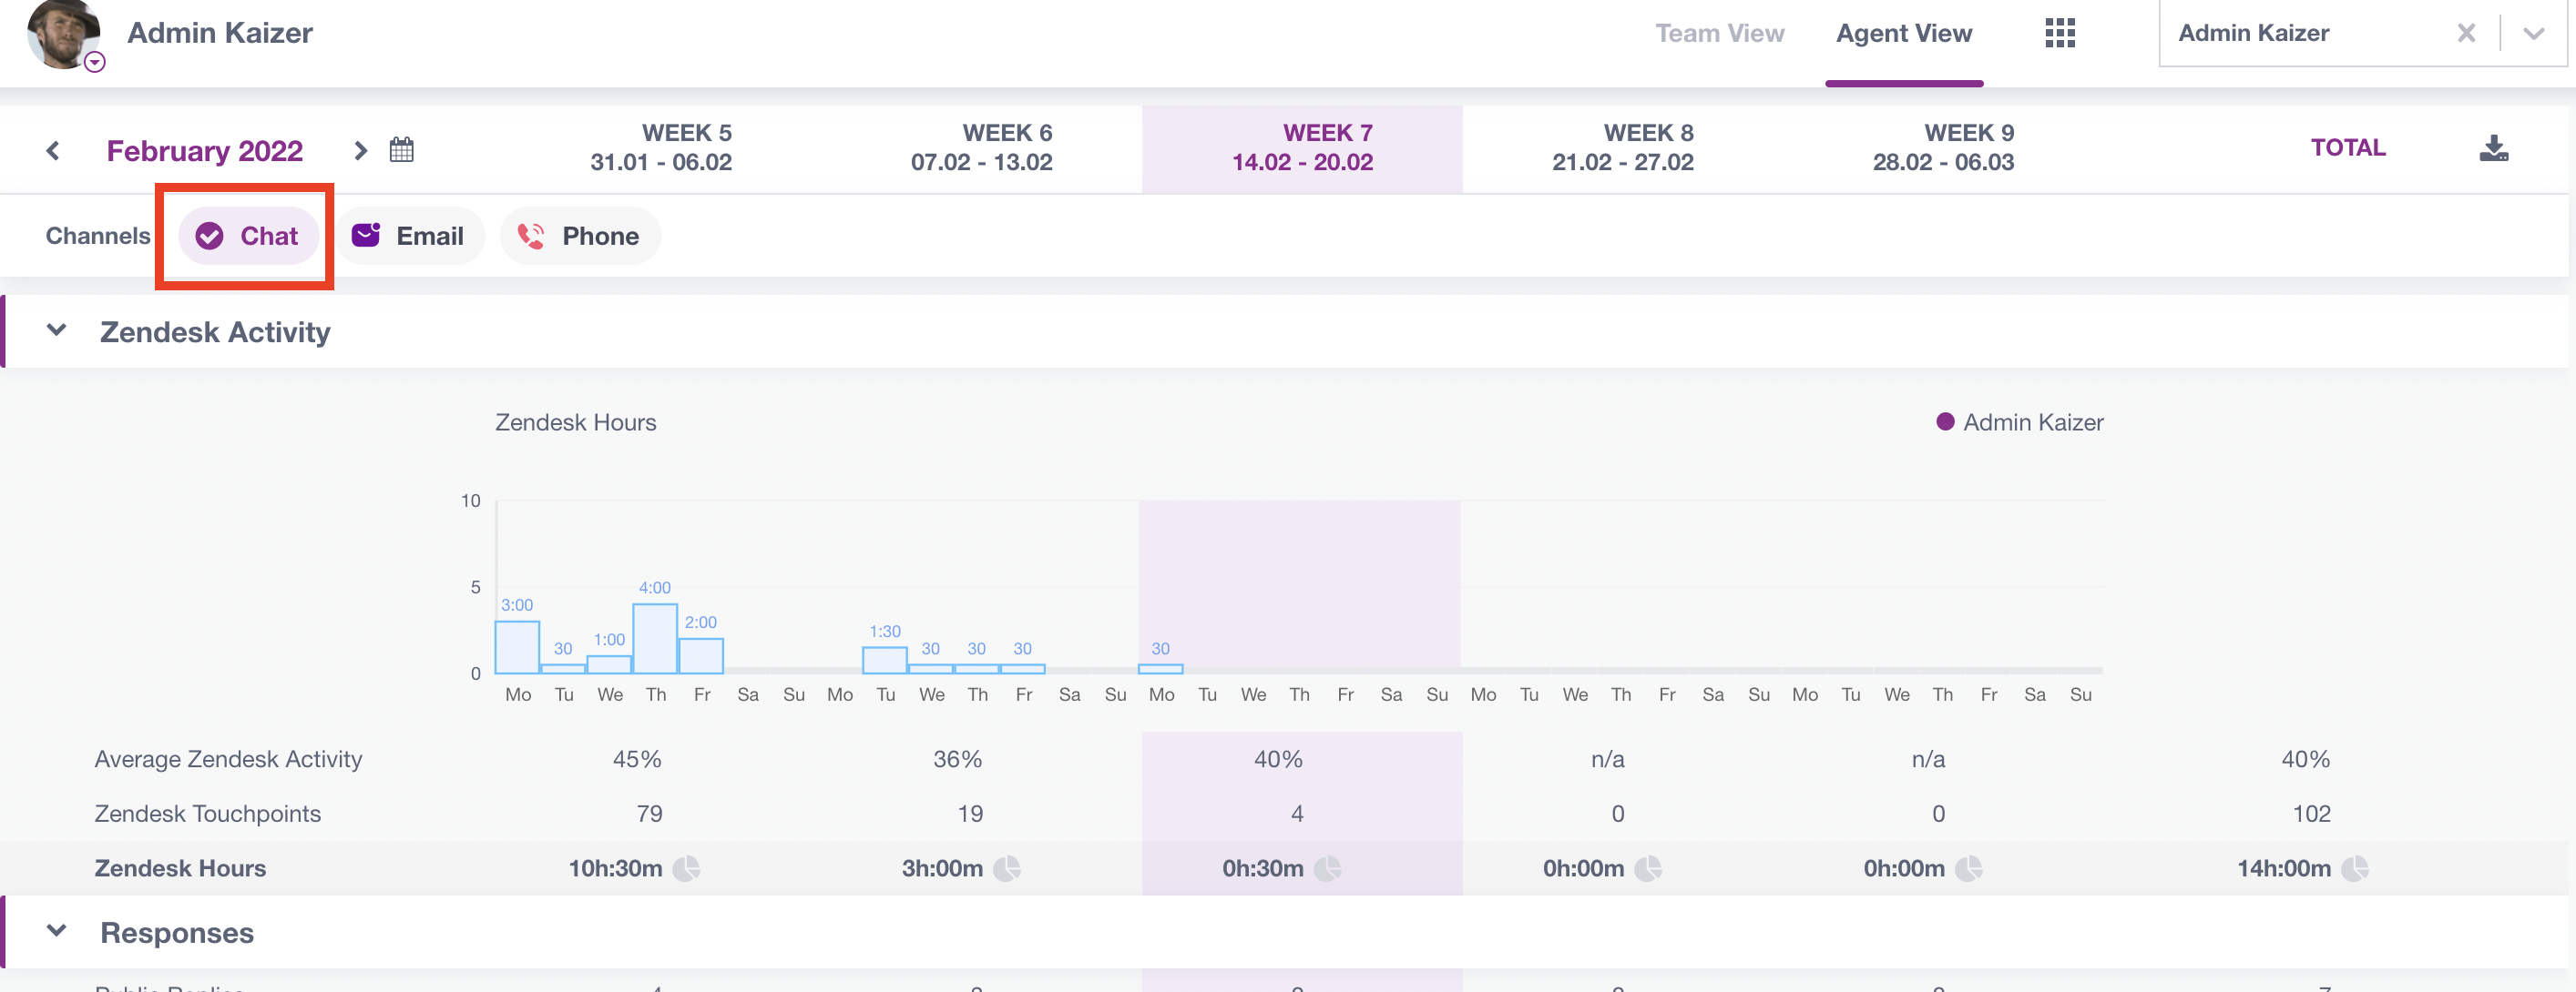Click the Zendesk Hours chart title
This screenshot has height=992, width=2576.
pos(576,422)
